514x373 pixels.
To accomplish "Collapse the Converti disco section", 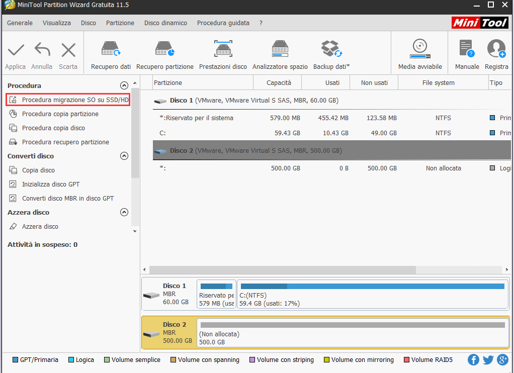I will [124, 156].
